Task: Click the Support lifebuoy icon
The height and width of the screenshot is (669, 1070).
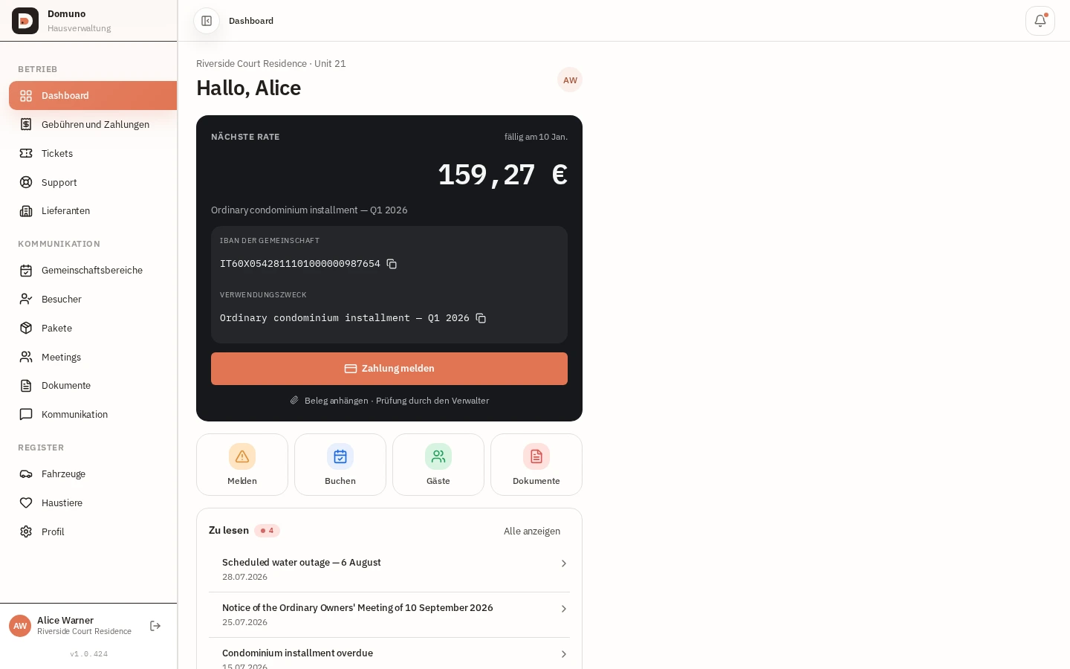Action: (26, 182)
